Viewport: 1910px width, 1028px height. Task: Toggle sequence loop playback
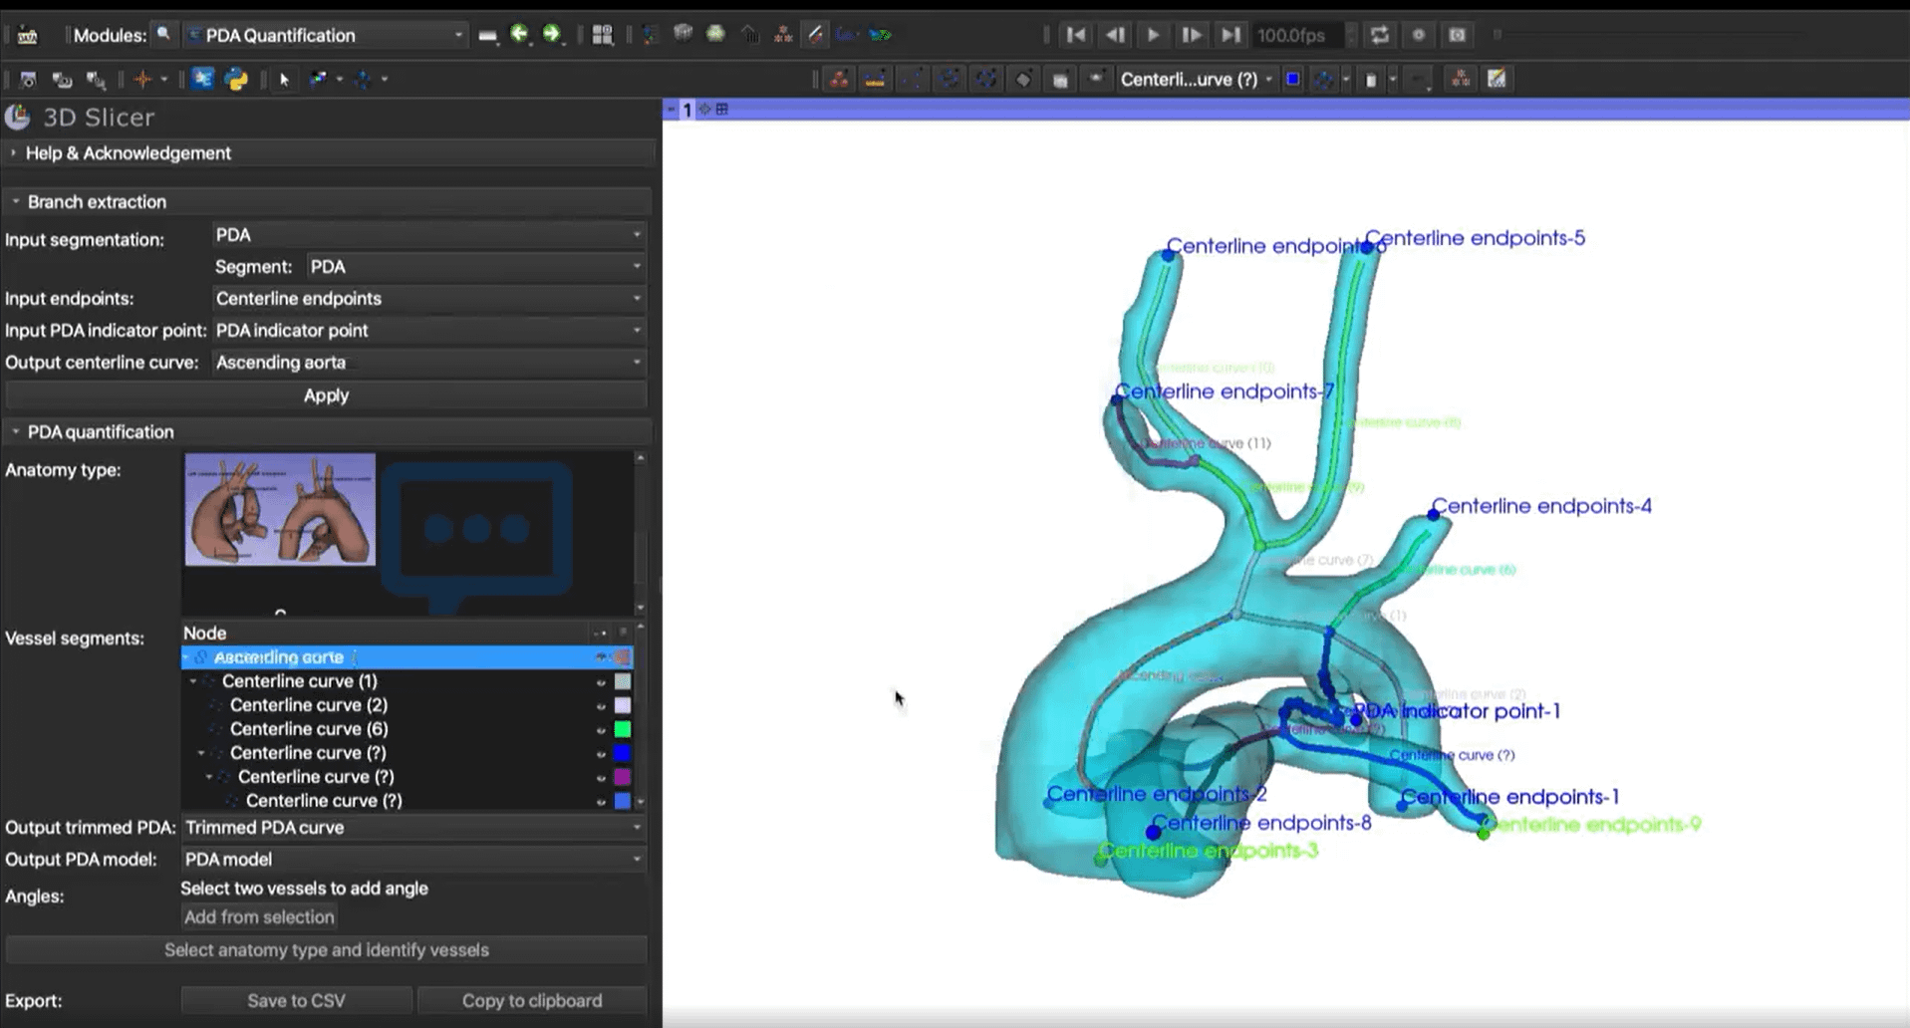pos(1379,35)
